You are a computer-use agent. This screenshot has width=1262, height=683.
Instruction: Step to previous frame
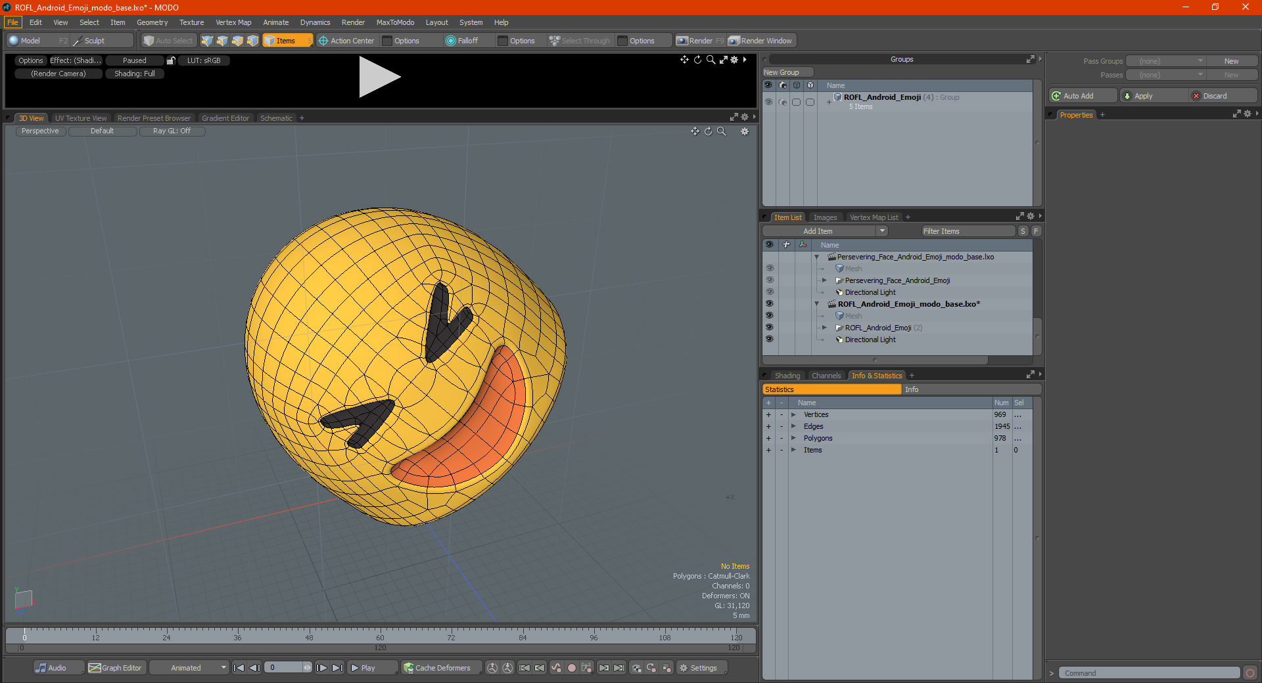(254, 668)
